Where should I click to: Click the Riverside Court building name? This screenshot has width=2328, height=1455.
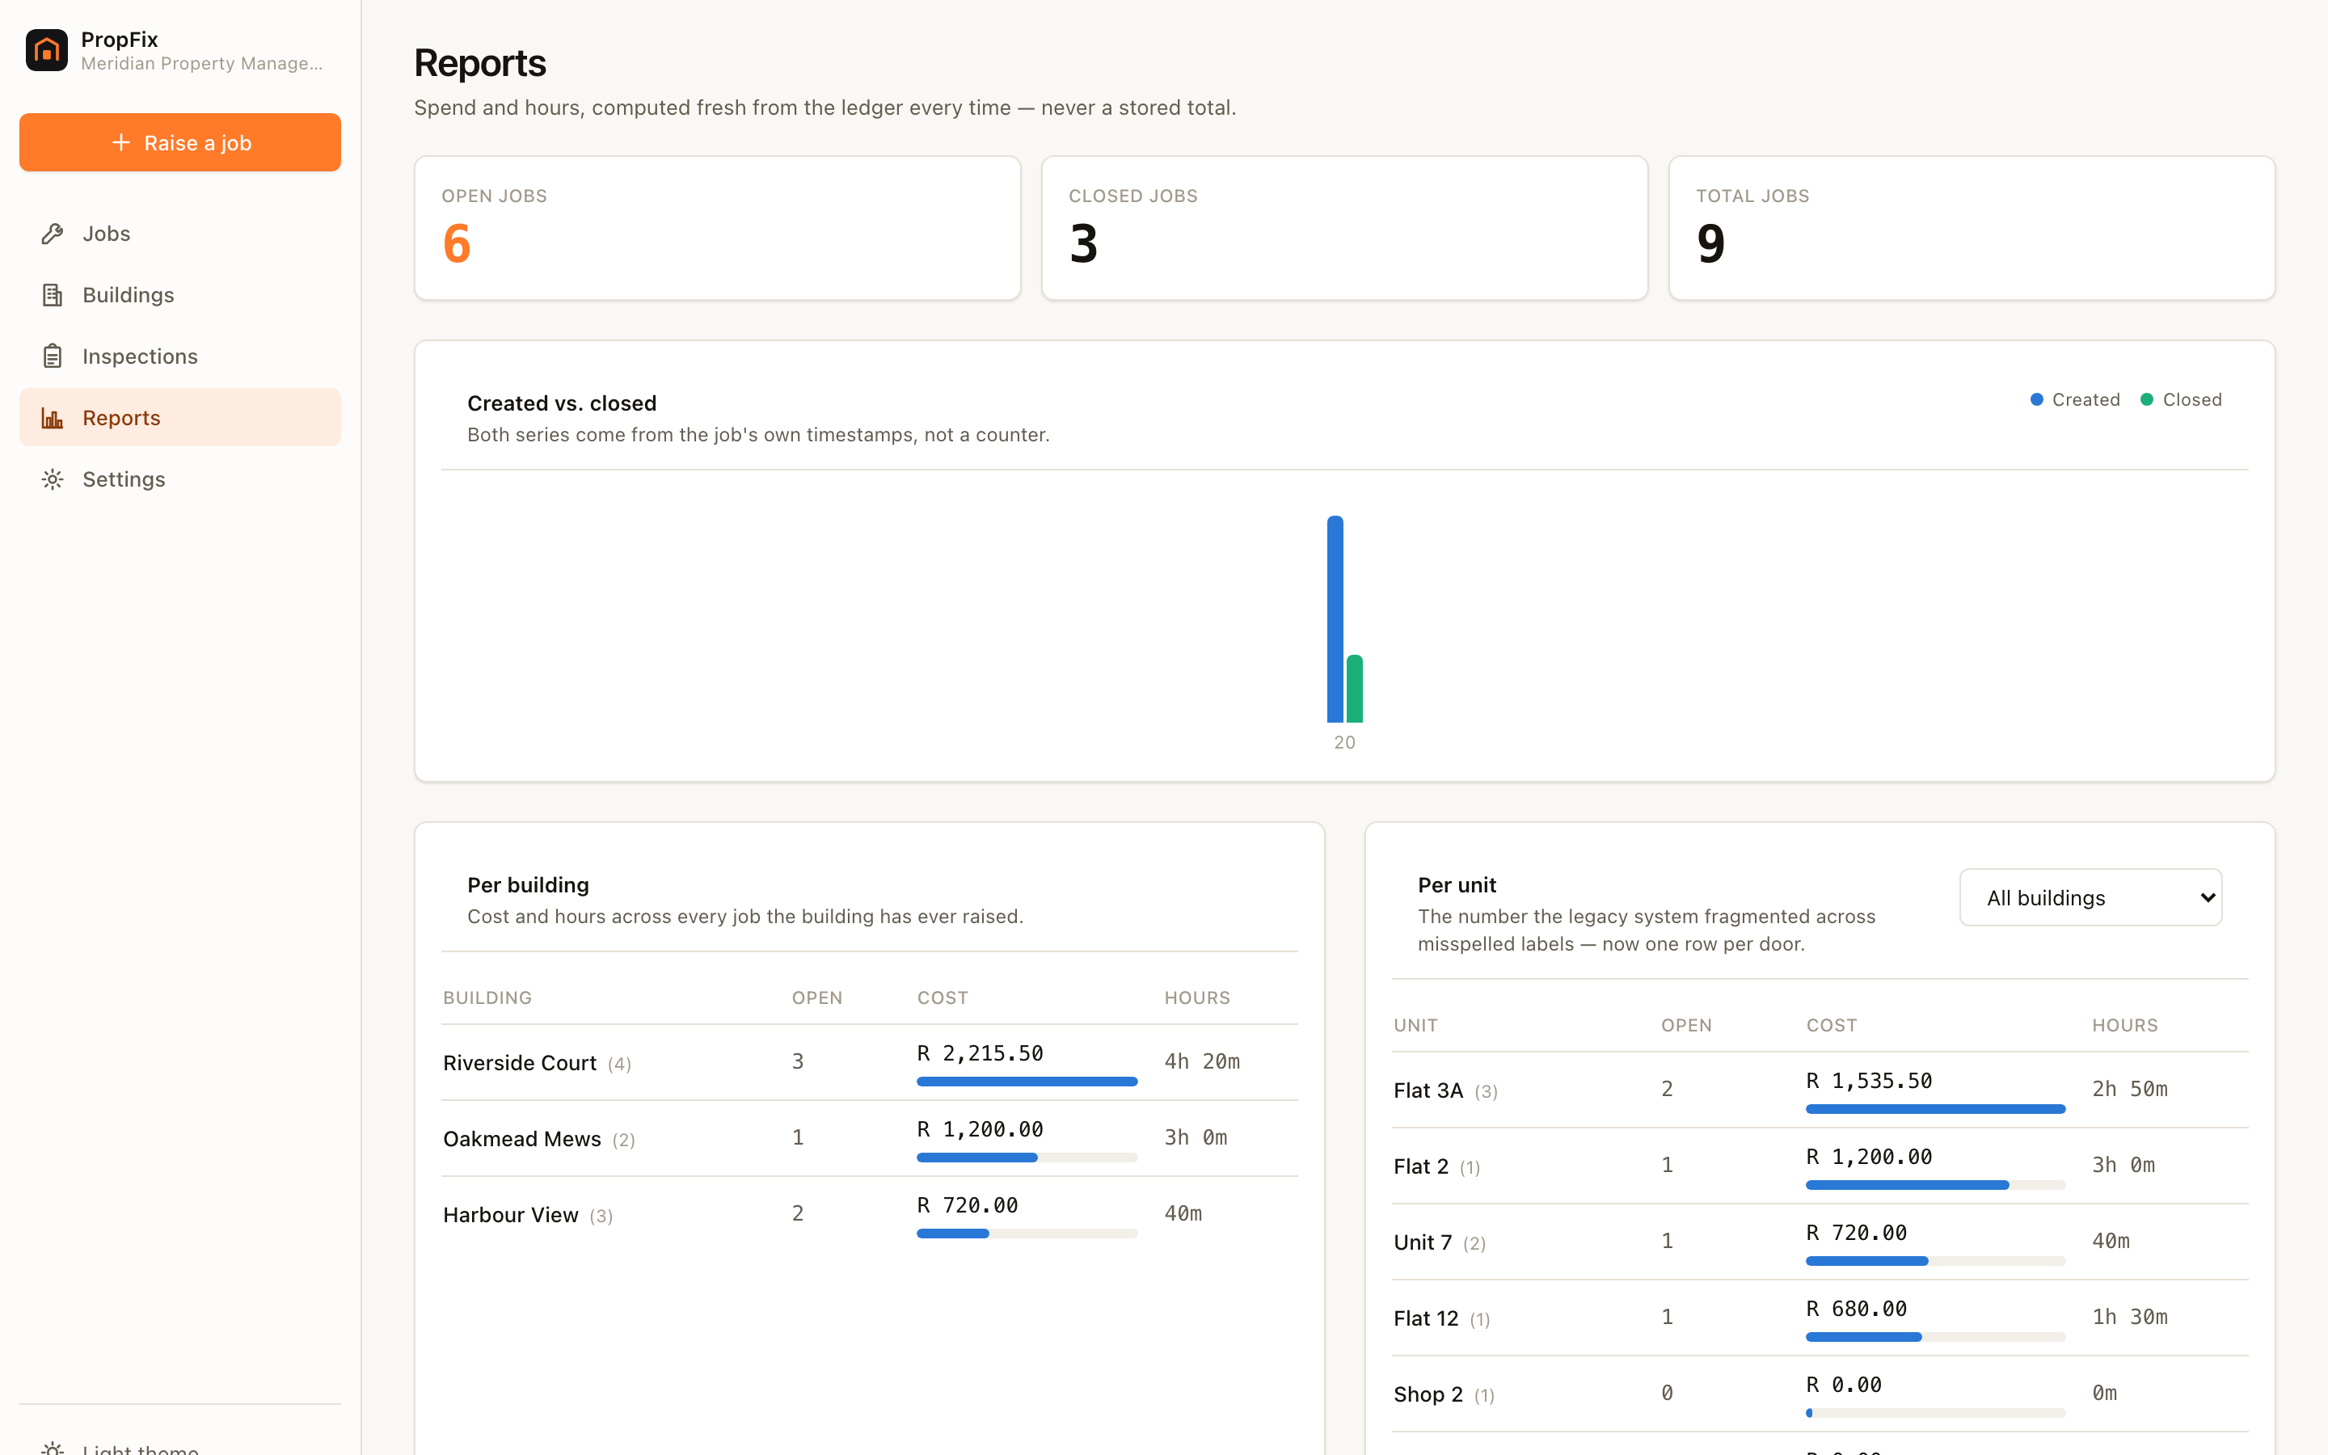click(x=520, y=1062)
